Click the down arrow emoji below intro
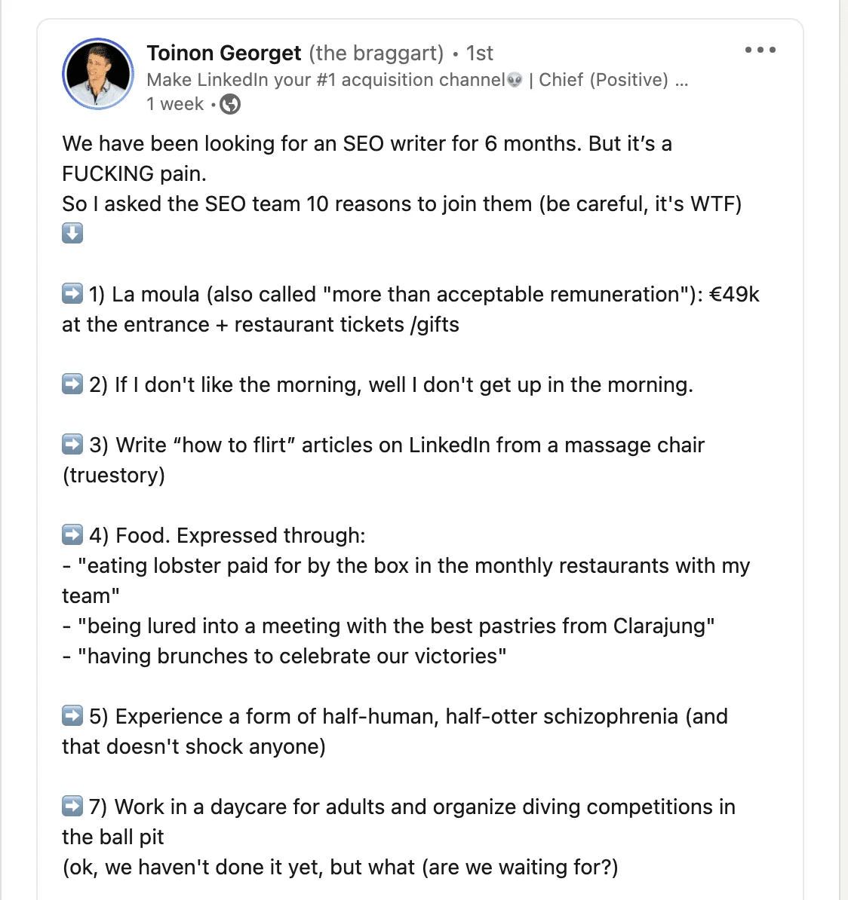The height and width of the screenshot is (900, 848). [x=72, y=234]
